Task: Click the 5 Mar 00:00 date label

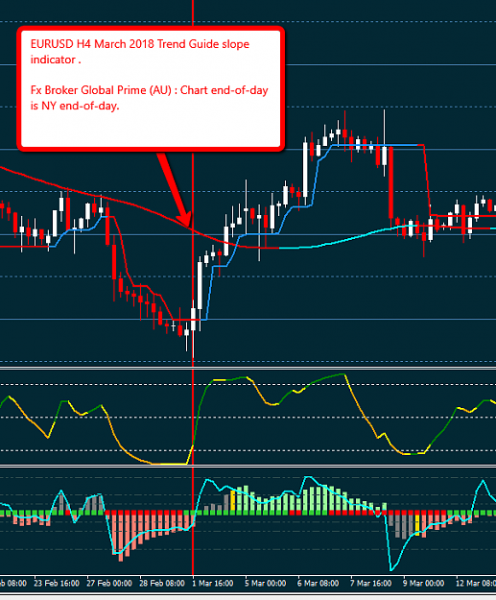Action: click(x=266, y=584)
